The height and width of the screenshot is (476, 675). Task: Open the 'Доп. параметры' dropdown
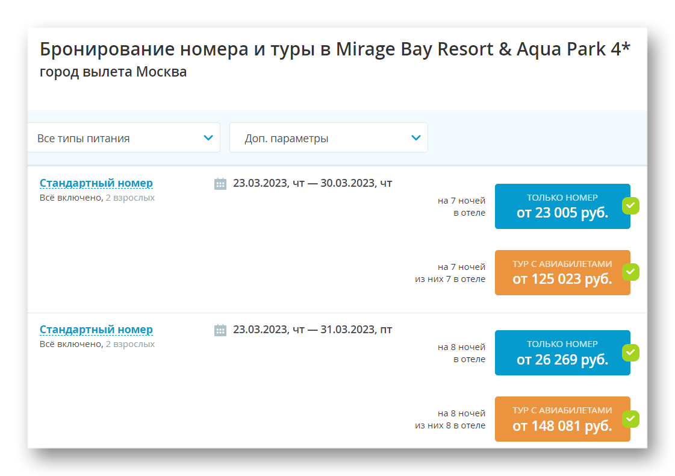tap(328, 138)
